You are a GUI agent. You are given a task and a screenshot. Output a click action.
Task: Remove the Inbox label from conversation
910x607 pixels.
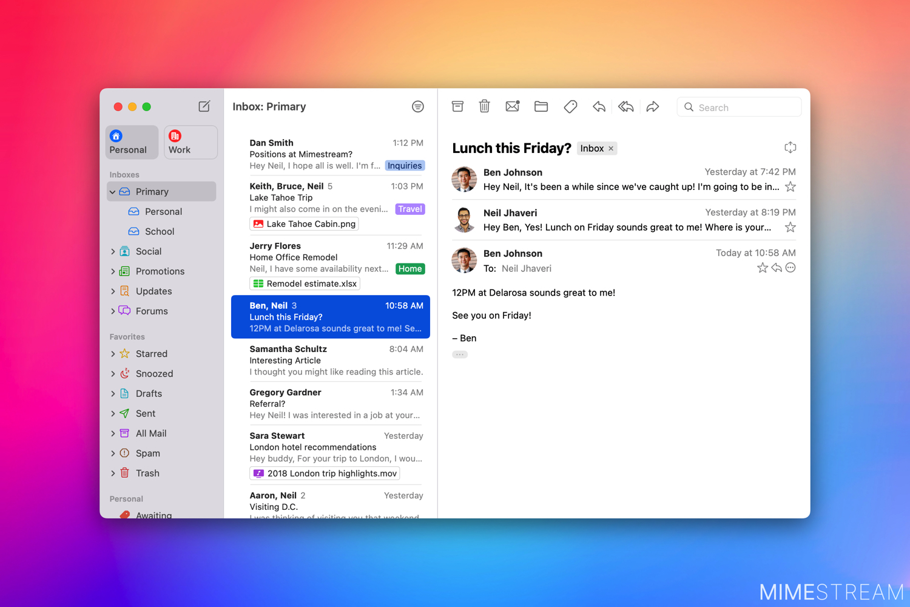pyautogui.click(x=611, y=149)
